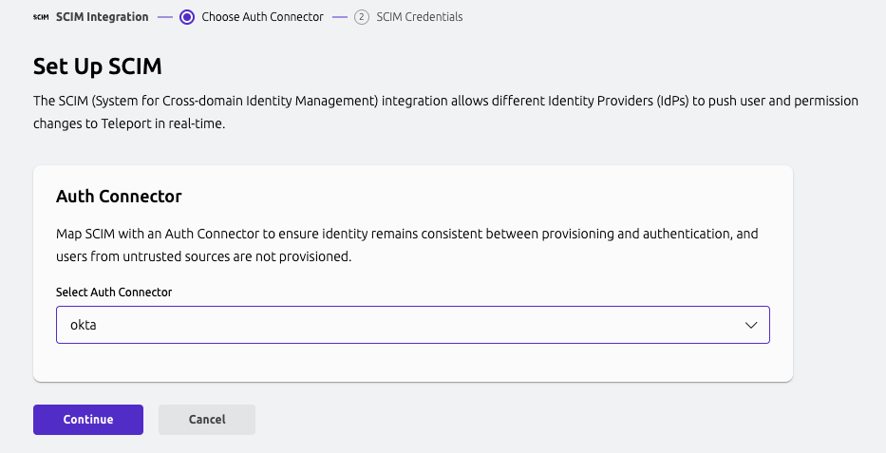The image size is (886, 453).
Task: Go to the Choose Auth Connector step
Action: click(x=262, y=16)
